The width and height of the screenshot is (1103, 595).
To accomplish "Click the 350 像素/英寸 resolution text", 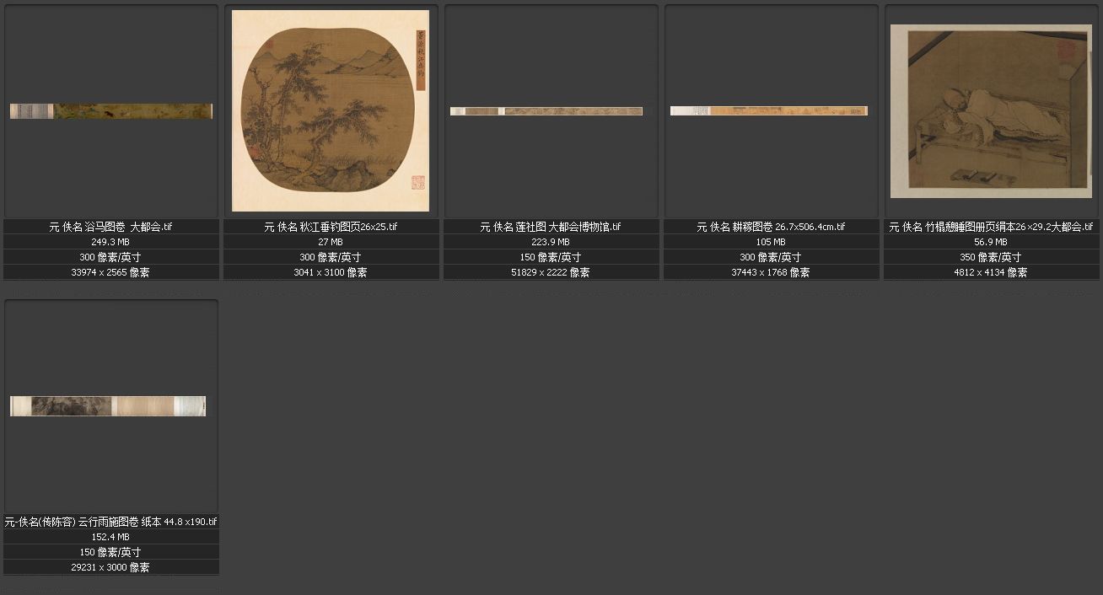I will pyautogui.click(x=991, y=257).
